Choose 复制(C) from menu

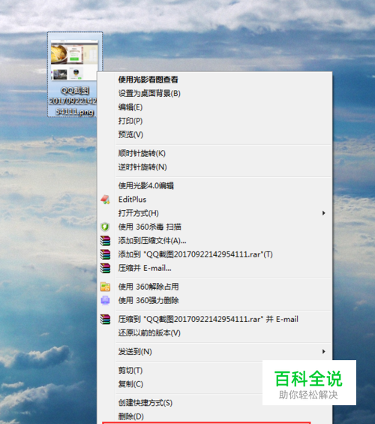(130, 384)
